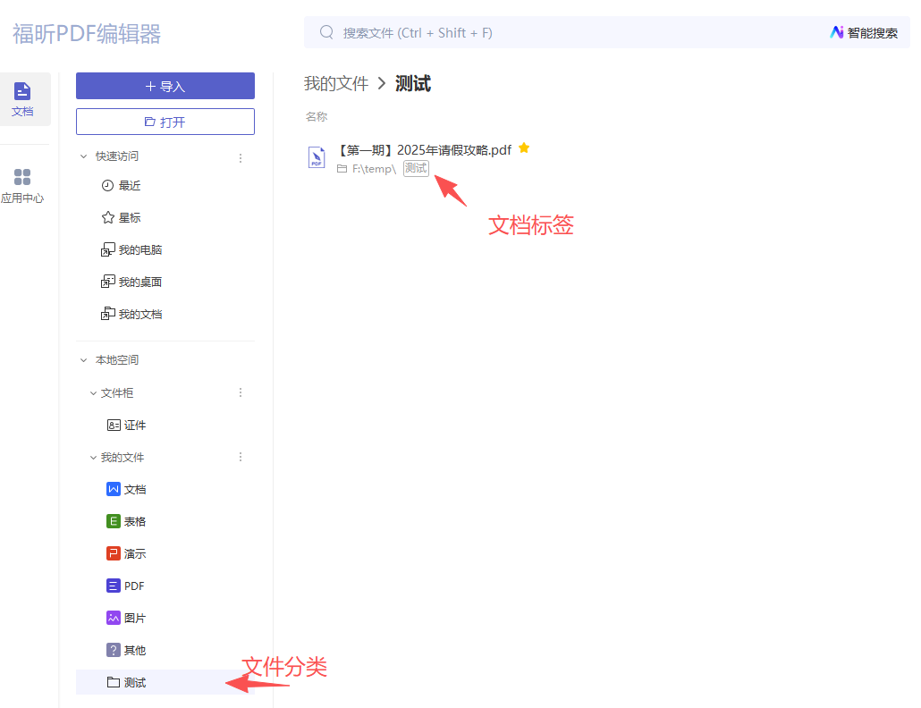Open the 星标 starred items
921x708 pixels.
(129, 218)
